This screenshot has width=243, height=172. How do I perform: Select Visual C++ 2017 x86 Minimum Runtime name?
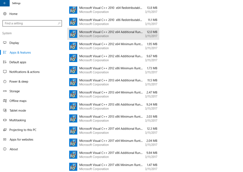point(111,165)
